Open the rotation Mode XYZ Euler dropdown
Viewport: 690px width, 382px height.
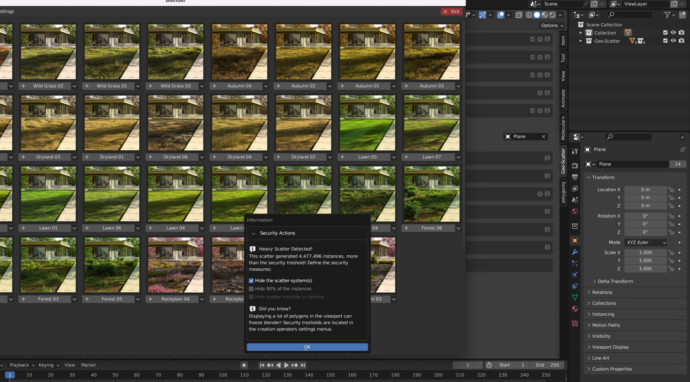coord(646,242)
